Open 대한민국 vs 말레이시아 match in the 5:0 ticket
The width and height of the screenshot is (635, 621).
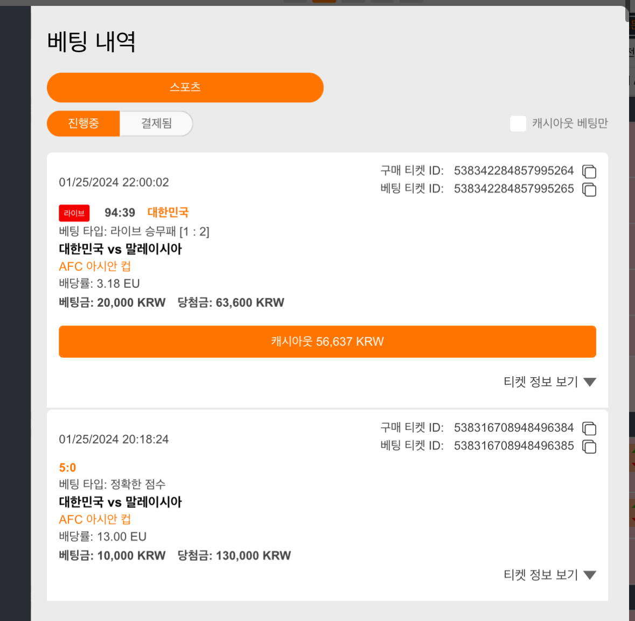point(120,502)
